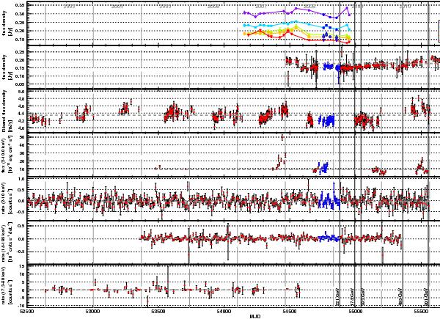Click the 55500 x-axis tick label
The width and height of the screenshot is (440, 319).
[x=421, y=311]
